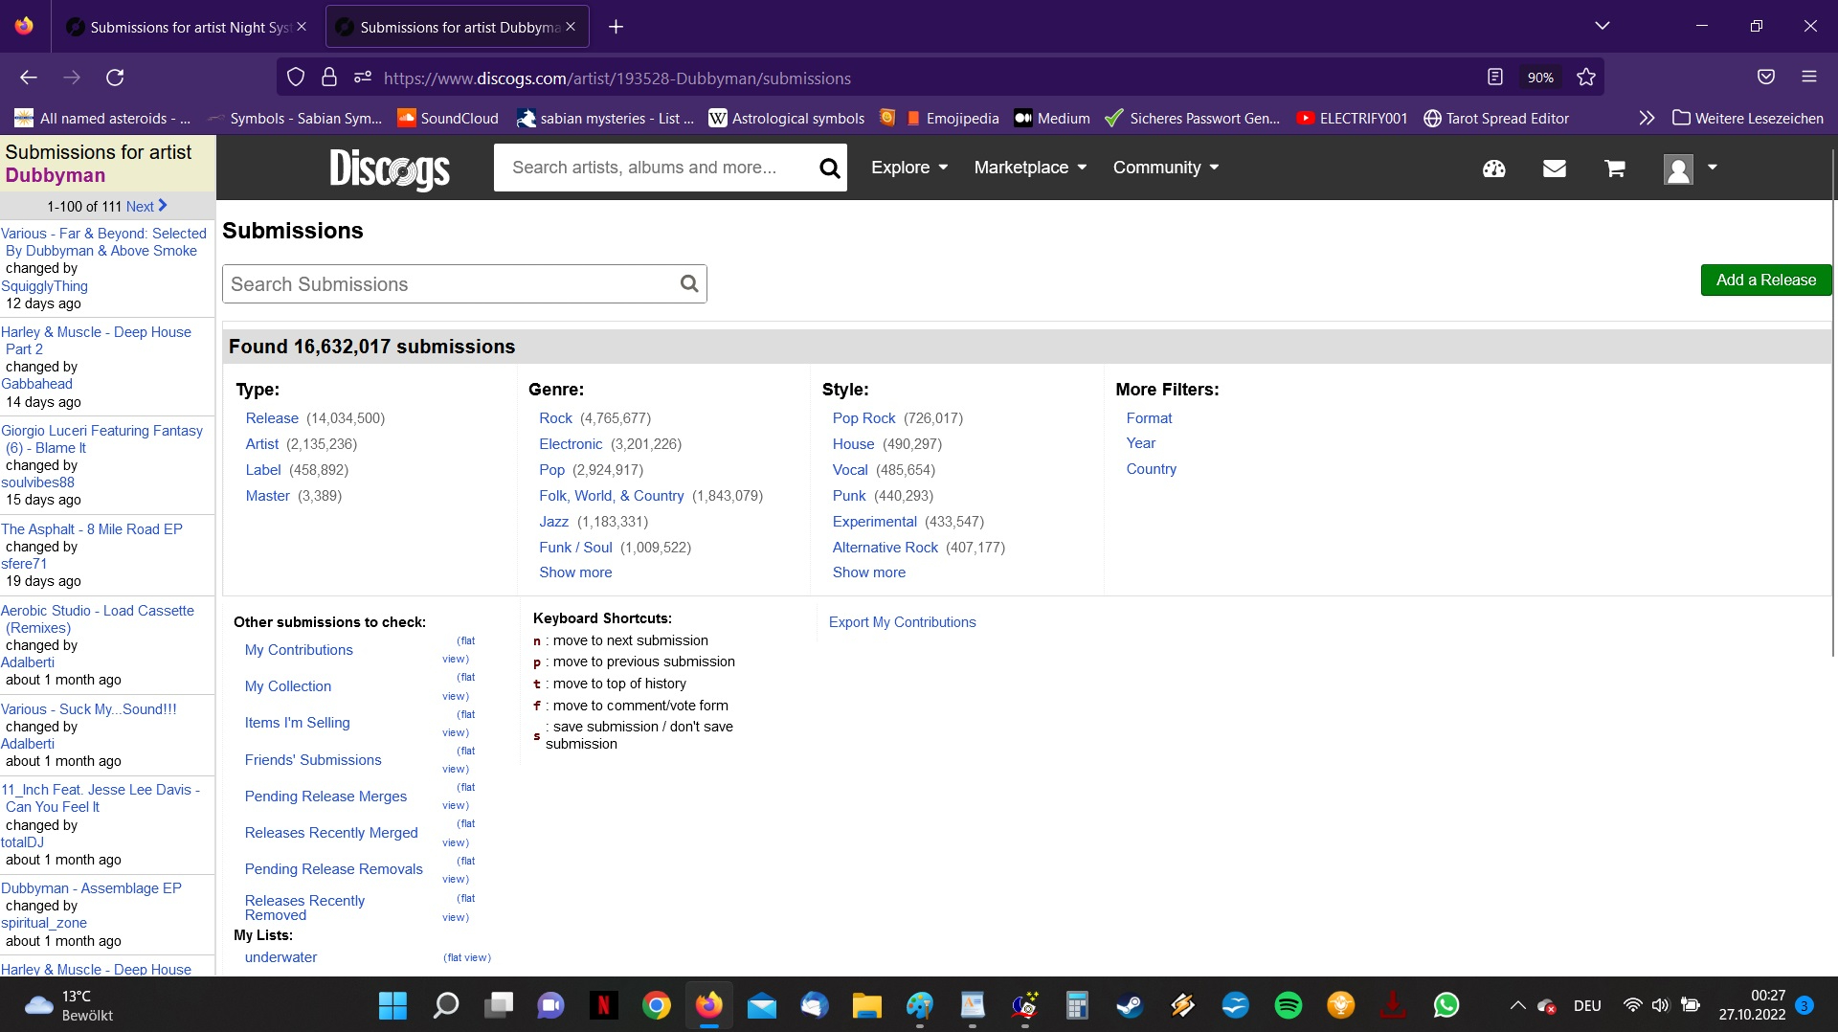Open the Community dropdown menu
The image size is (1838, 1032).
1165,168
